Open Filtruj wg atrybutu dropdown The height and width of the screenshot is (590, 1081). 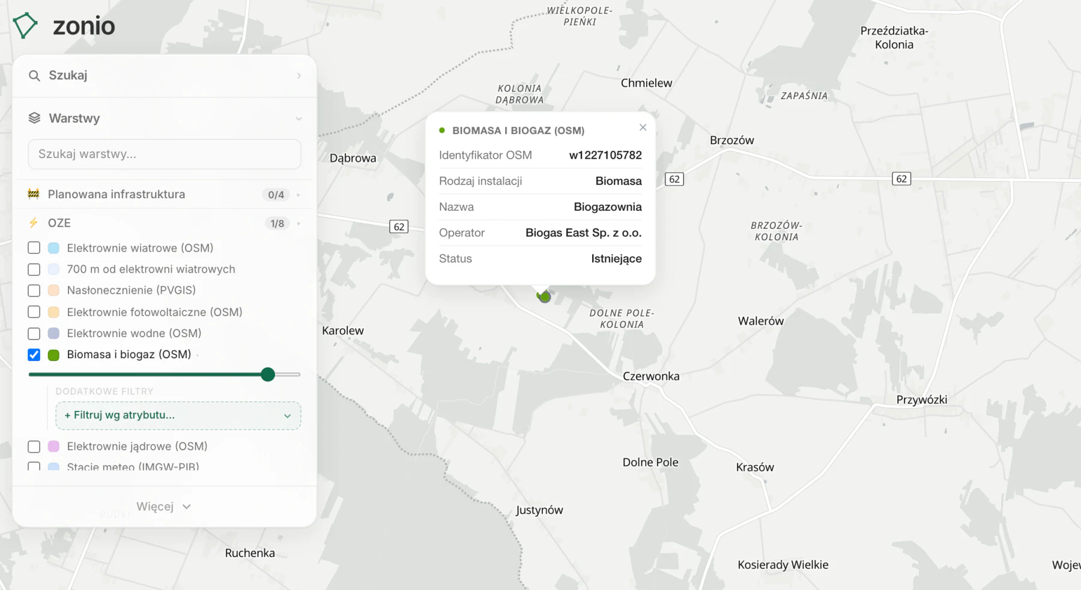click(x=178, y=415)
